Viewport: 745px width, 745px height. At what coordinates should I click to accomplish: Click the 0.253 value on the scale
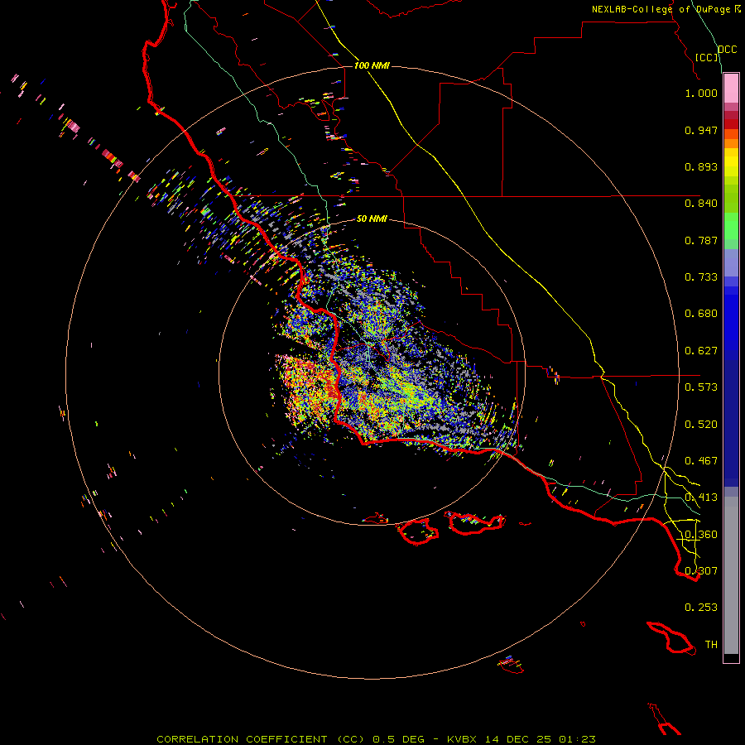click(x=701, y=608)
